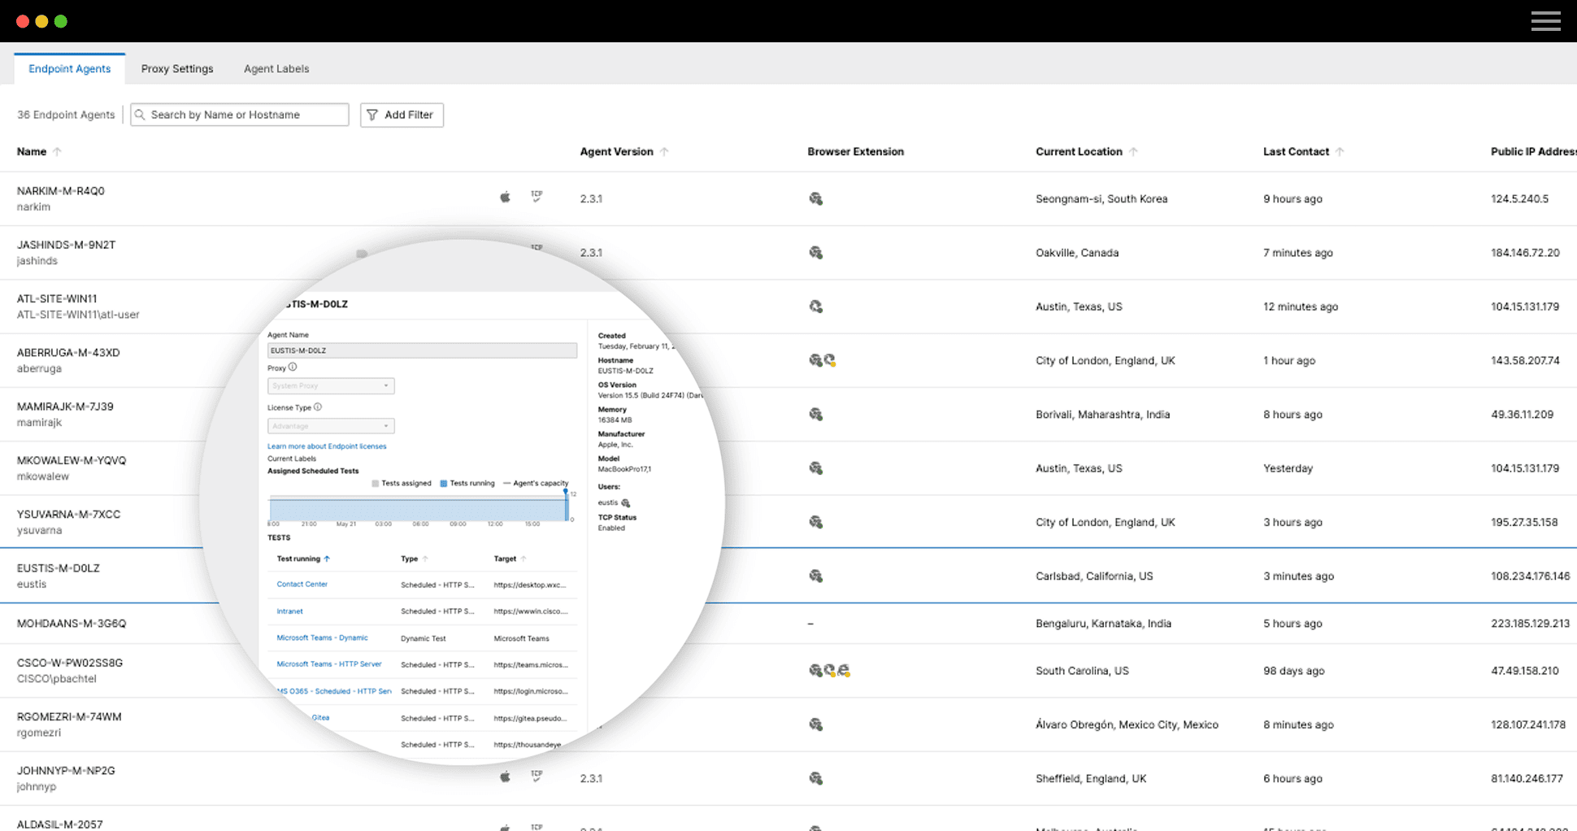This screenshot has height=831, width=1577.
Task: Sort by Agent Version column arrow
Action: click(x=664, y=152)
